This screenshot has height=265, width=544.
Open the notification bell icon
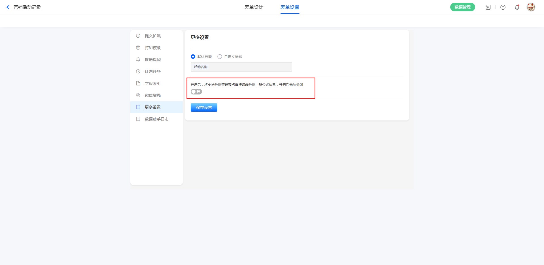517,7
